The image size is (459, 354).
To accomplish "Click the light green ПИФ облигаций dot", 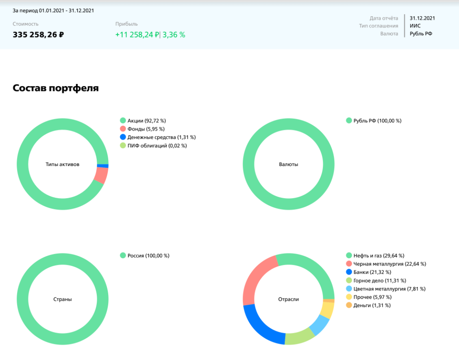I will point(123,146).
